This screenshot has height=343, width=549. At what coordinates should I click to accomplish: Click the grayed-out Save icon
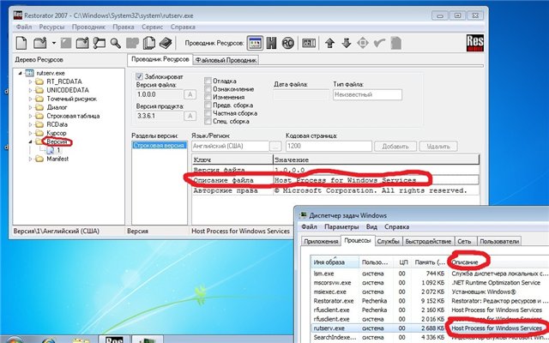coord(66,43)
